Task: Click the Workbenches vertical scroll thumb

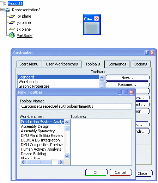Action: click(x=67, y=128)
